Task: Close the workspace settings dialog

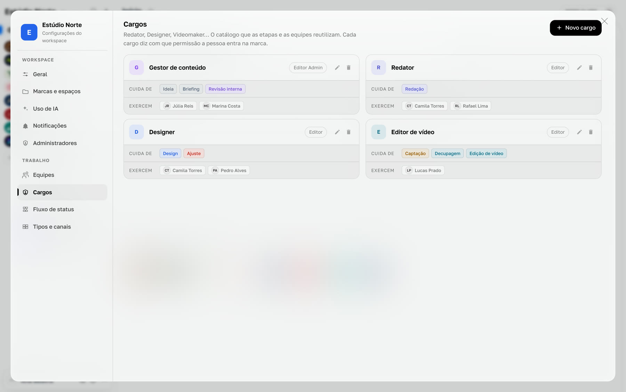Action: [604, 21]
